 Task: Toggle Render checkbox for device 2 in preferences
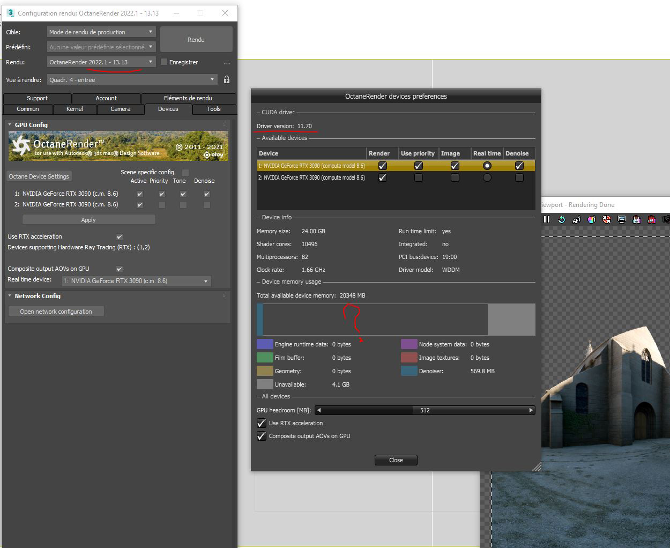383,177
